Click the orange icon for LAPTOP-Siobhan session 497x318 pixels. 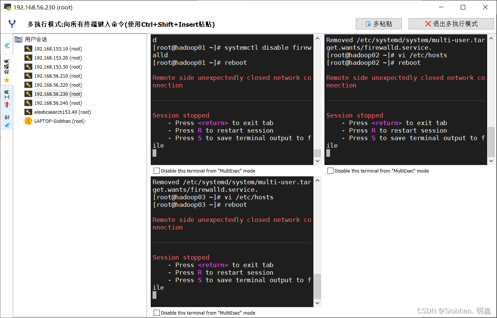[28, 121]
